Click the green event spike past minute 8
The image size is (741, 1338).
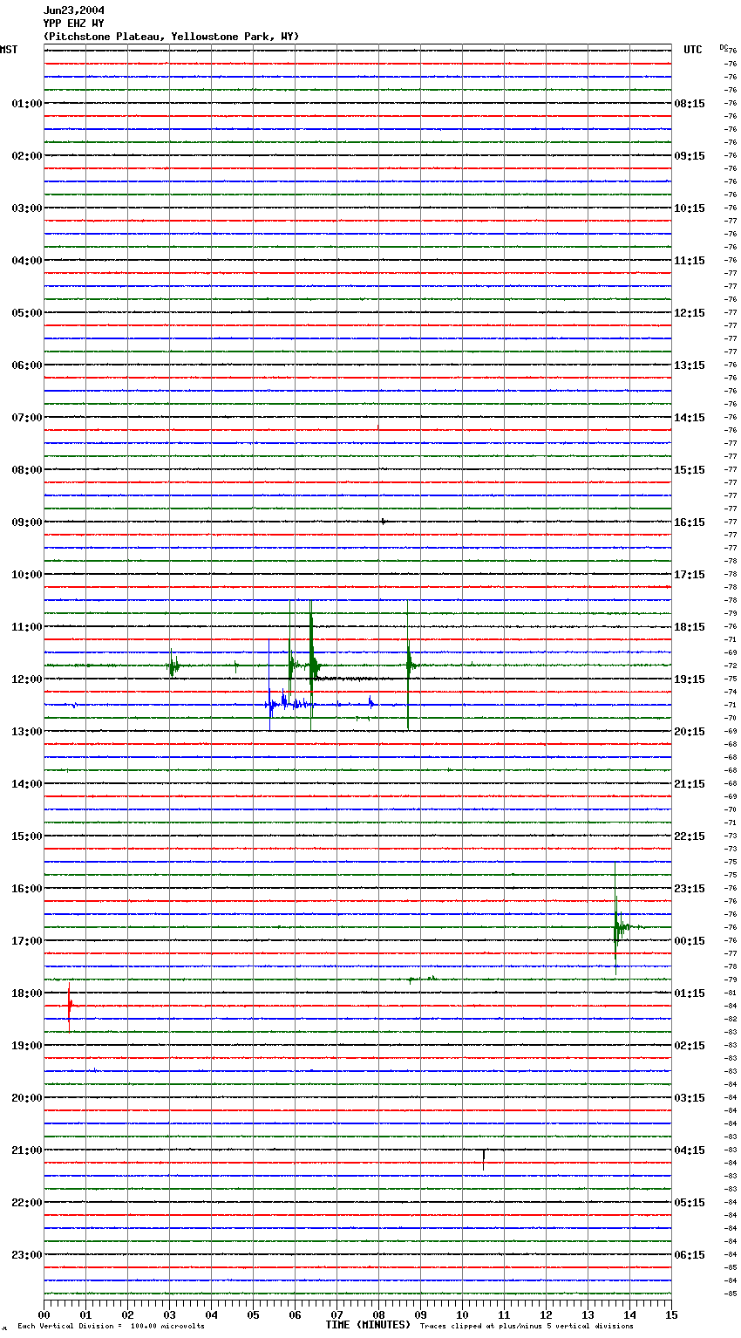coord(408,666)
